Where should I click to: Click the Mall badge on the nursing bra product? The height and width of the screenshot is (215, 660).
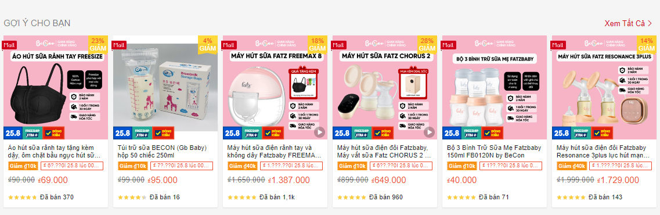(9, 45)
